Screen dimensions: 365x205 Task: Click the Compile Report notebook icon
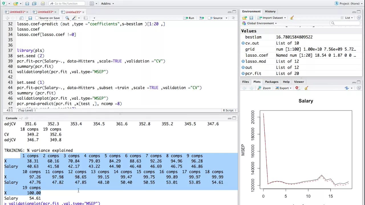click(86, 18)
